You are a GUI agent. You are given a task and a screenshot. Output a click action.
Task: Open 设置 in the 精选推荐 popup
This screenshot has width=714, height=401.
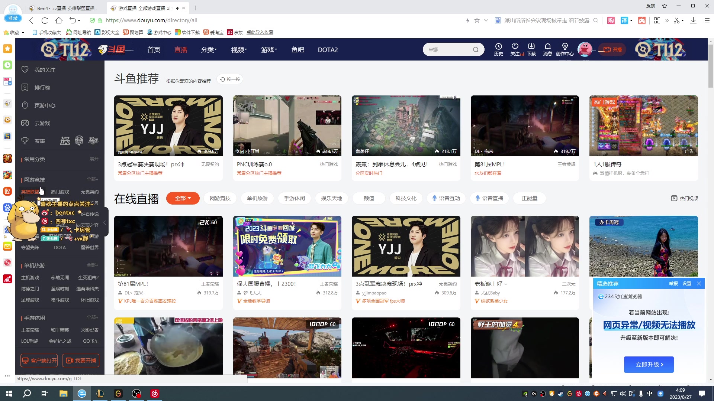tap(687, 284)
